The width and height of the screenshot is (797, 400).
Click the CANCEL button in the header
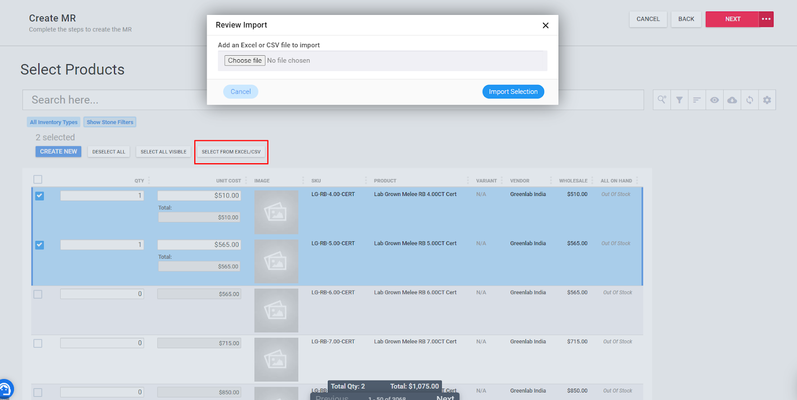(648, 19)
